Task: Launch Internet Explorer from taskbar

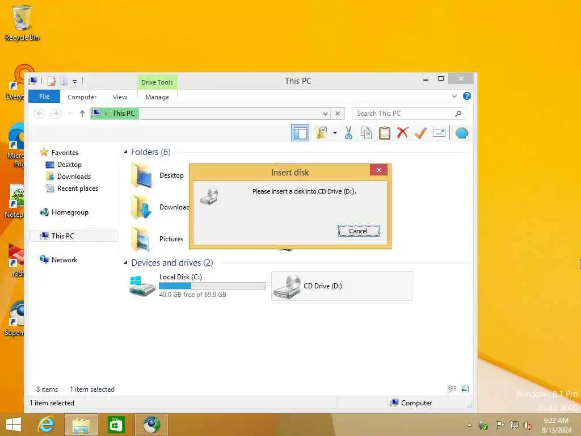Action: click(47, 425)
